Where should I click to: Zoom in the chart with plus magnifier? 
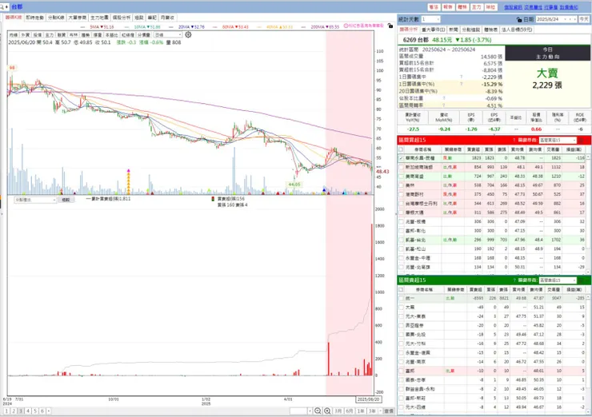327,411
